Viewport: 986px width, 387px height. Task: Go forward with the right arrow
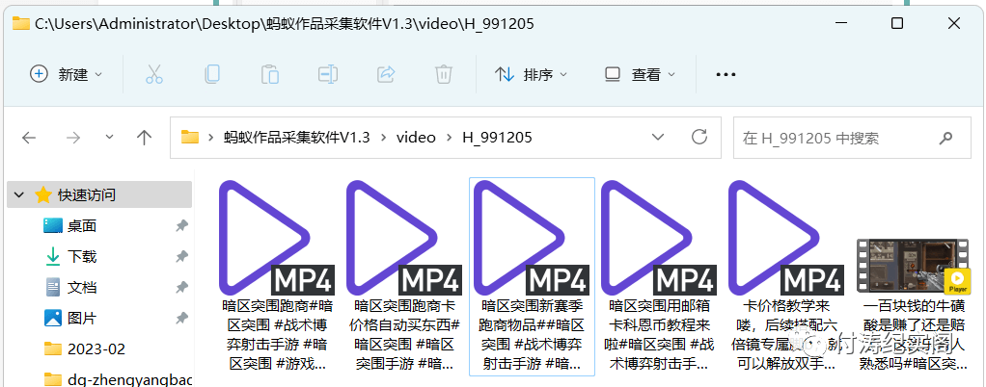click(x=73, y=138)
